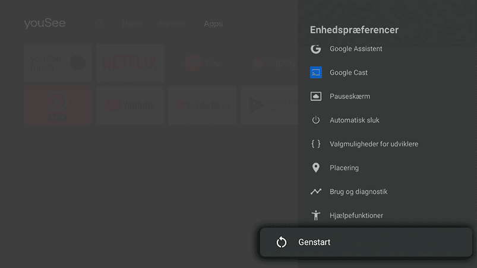The height and width of the screenshot is (268, 477).
Task: Switch to the Apps tab
Action: (x=213, y=24)
